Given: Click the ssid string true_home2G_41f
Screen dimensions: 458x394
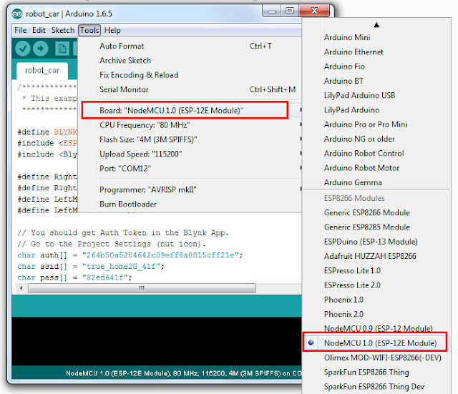Looking at the screenshot, I should coord(121,267).
